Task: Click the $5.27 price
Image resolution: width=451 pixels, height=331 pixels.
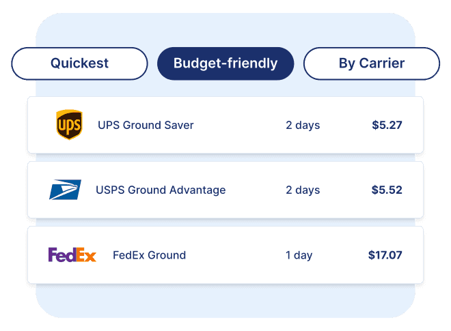Action: click(387, 125)
